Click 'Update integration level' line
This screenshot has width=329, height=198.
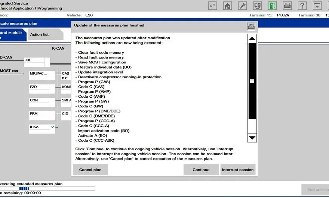[99, 72]
